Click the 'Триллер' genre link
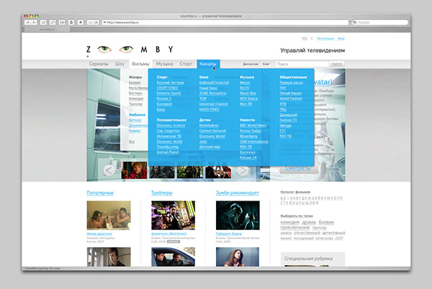432x289 pixels. pos(135,104)
